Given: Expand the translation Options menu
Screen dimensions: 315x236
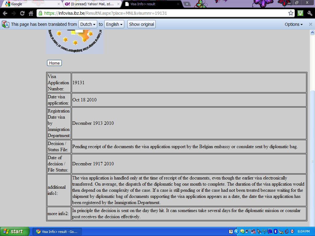Looking at the screenshot, I should pos(293,24).
